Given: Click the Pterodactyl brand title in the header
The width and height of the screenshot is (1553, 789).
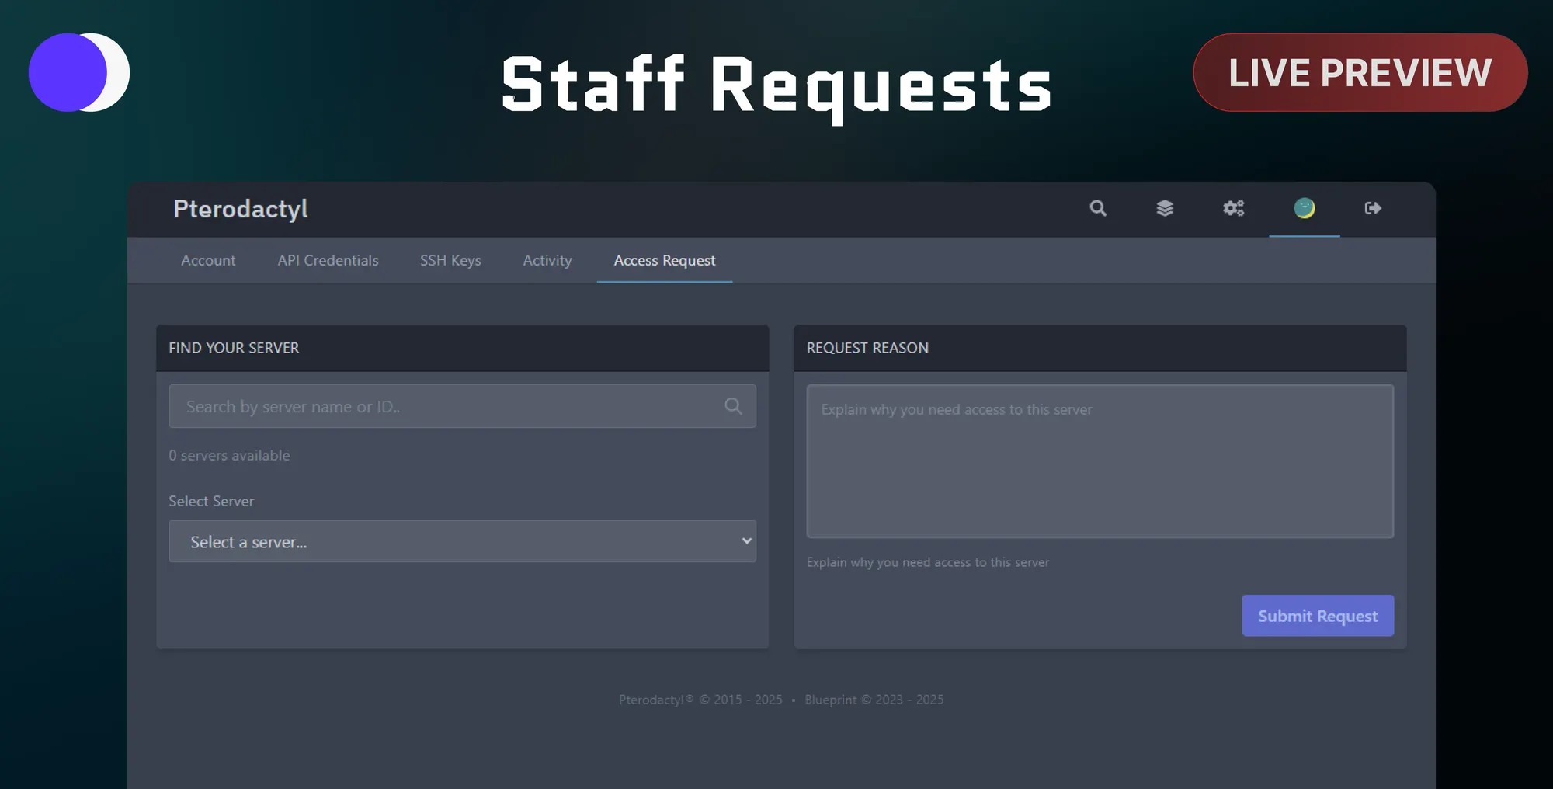Looking at the screenshot, I should point(240,209).
